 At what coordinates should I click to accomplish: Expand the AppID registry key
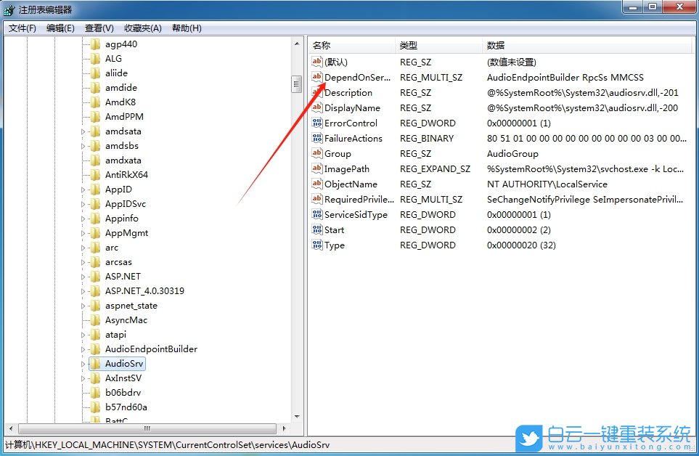[x=82, y=189]
